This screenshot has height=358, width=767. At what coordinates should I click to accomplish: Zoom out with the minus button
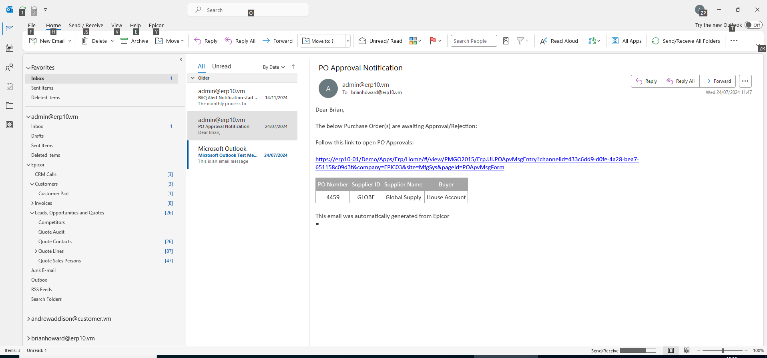(x=699, y=350)
